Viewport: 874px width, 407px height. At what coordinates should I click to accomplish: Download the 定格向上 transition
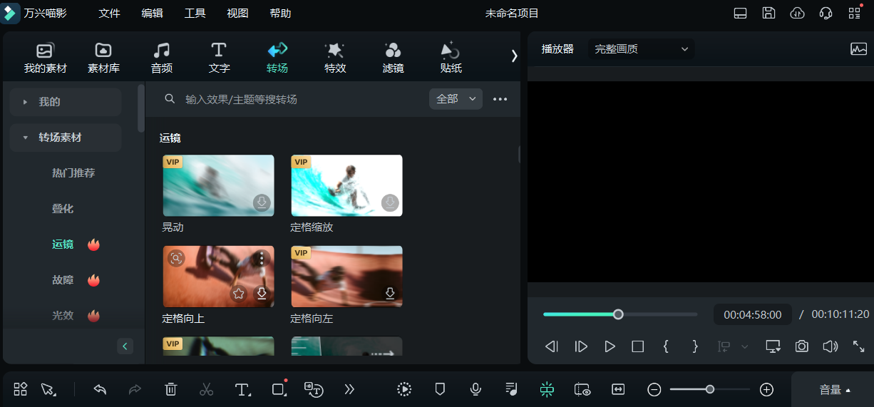coord(262,293)
